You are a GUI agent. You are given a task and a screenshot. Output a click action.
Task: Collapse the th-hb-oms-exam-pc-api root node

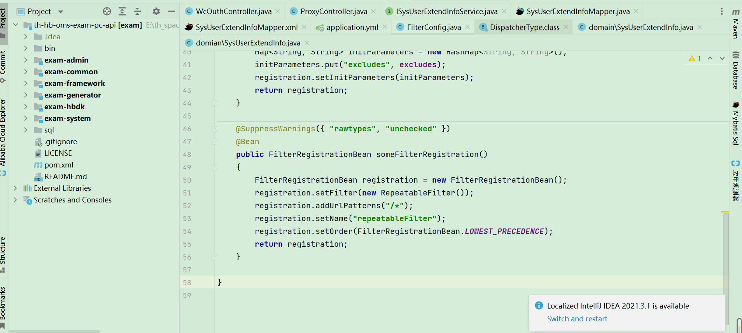(x=16, y=25)
